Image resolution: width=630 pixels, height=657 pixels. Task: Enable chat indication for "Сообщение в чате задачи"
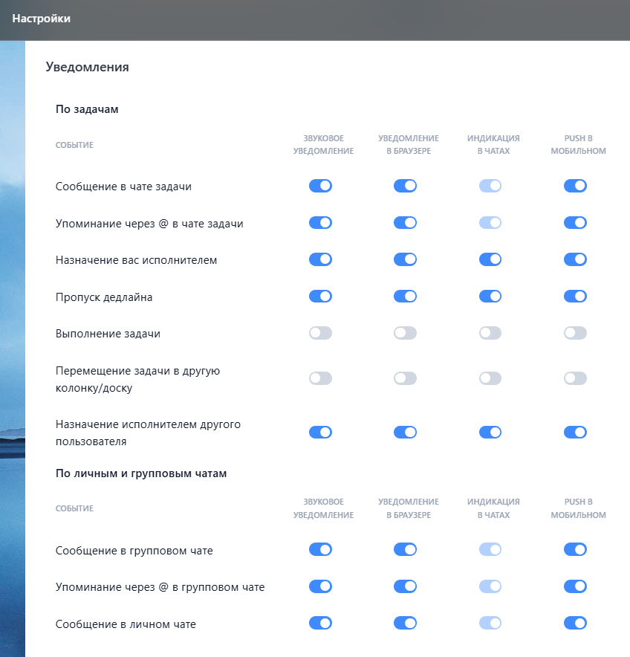(x=490, y=186)
